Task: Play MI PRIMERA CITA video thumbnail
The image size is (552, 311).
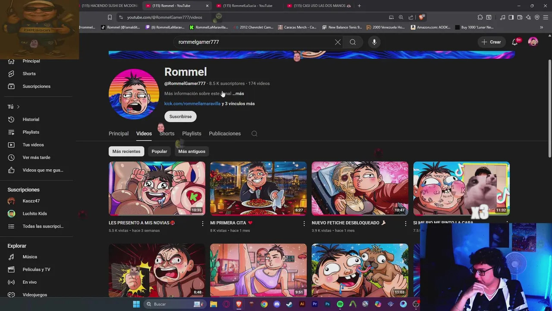Action: click(x=258, y=188)
